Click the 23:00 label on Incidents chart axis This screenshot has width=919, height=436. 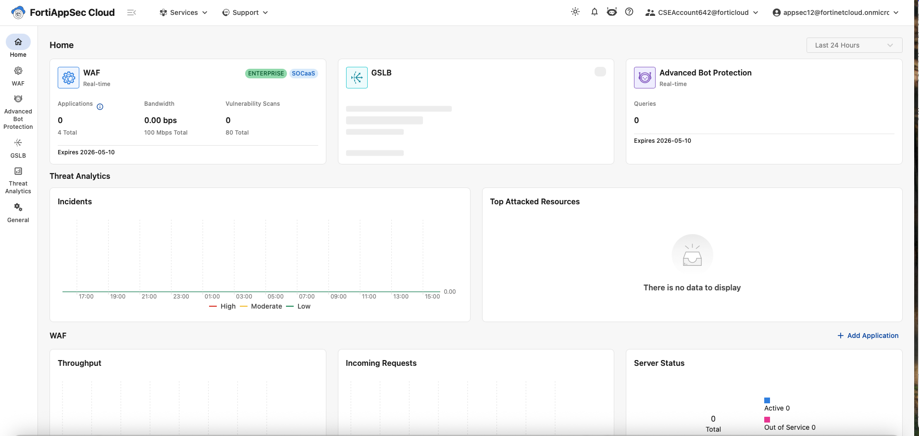click(181, 297)
